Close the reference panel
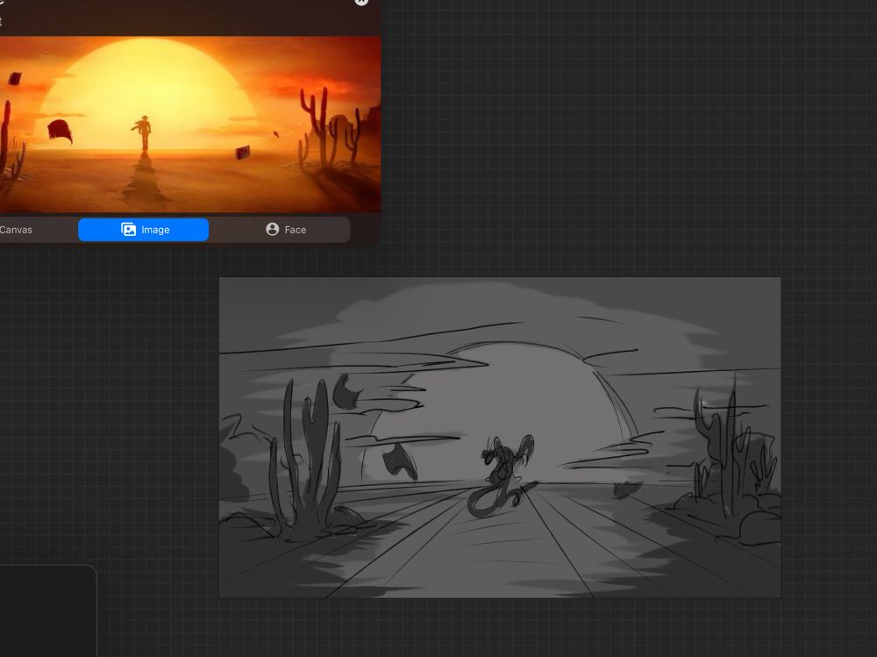The width and height of the screenshot is (877, 657). pyautogui.click(x=361, y=1)
